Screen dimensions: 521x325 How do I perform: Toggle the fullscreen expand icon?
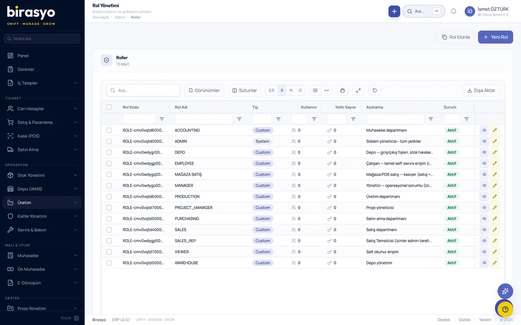point(358,90)
